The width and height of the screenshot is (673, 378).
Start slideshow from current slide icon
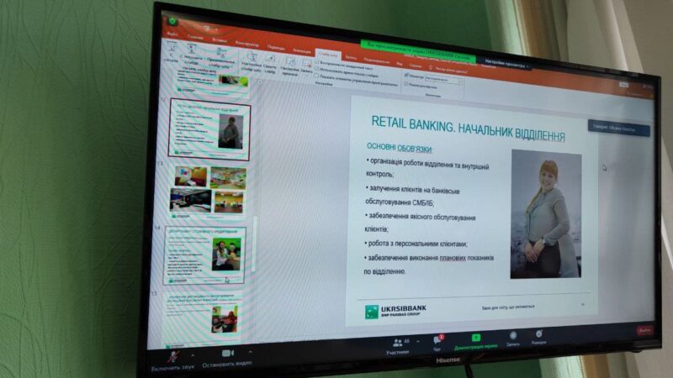[x=192, y=49]
